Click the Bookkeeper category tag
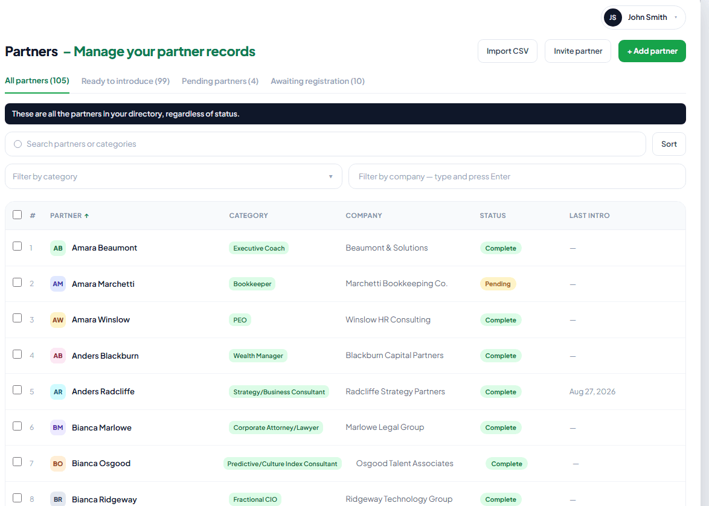Screen dimensions: 709x506 [x=252, y=284]
